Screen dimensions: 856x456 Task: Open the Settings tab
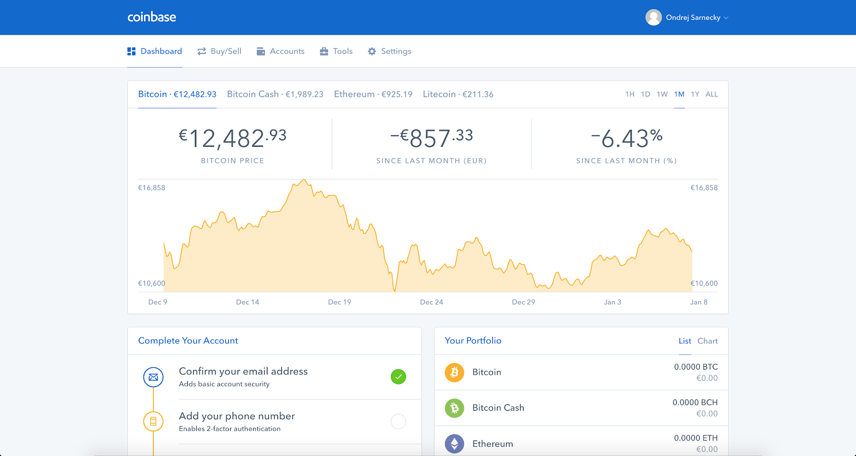pos(389,51)
